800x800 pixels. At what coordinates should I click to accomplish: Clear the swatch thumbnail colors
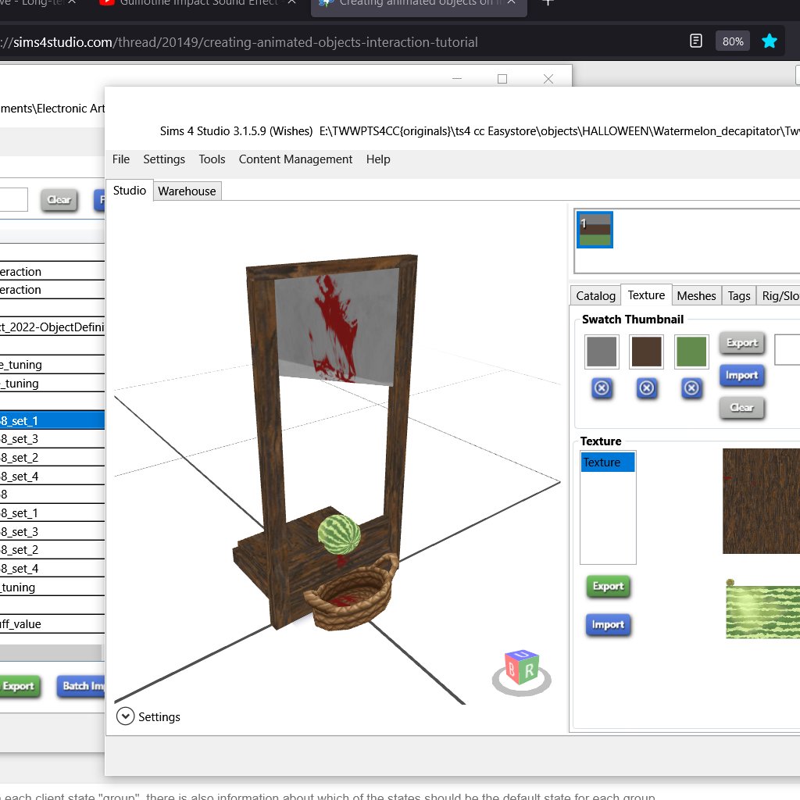[x=742, y=408]
